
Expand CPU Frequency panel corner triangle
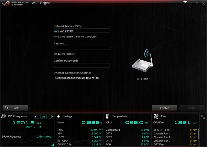[x=53, y=145]
